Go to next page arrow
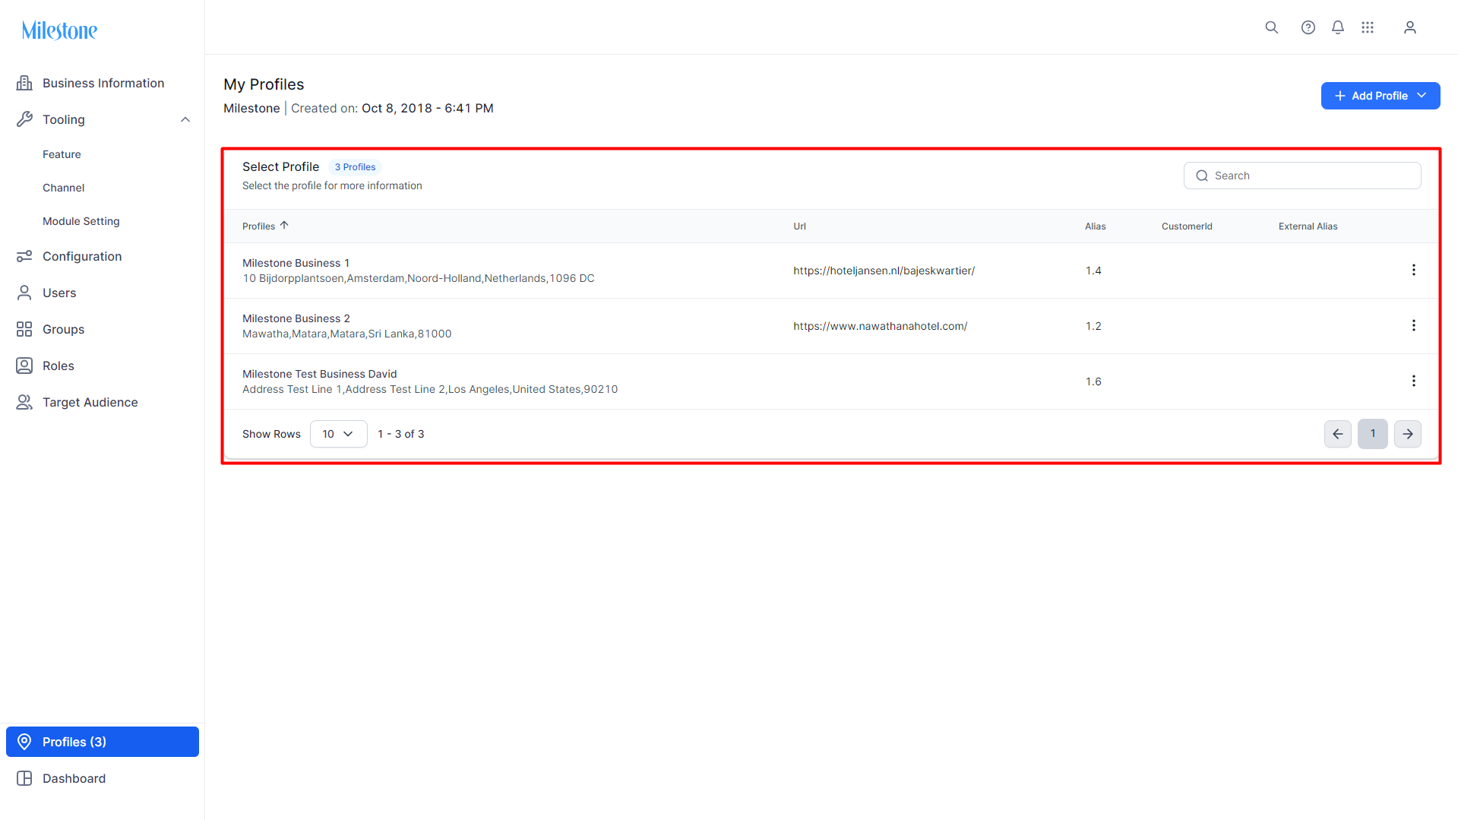This screenshot has height=820, width=1458. point(1408,434)
